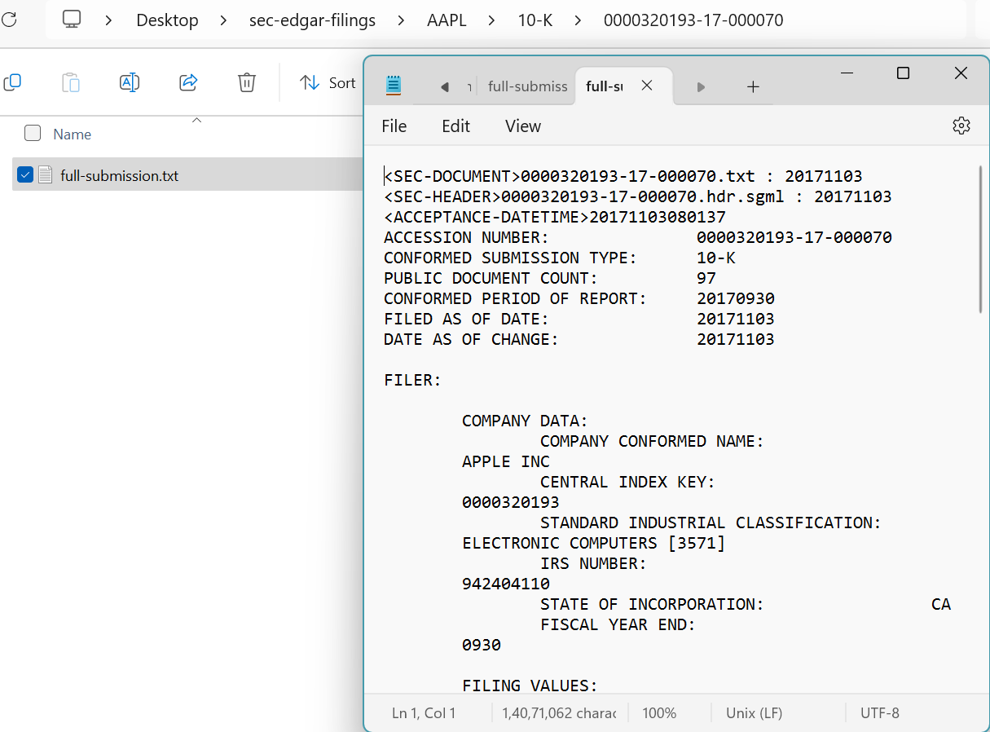Image resolution: width=990 pixels, height=732 pixels.
Task: Go to the AAPL breadcrumb folder
Action: 447,20
